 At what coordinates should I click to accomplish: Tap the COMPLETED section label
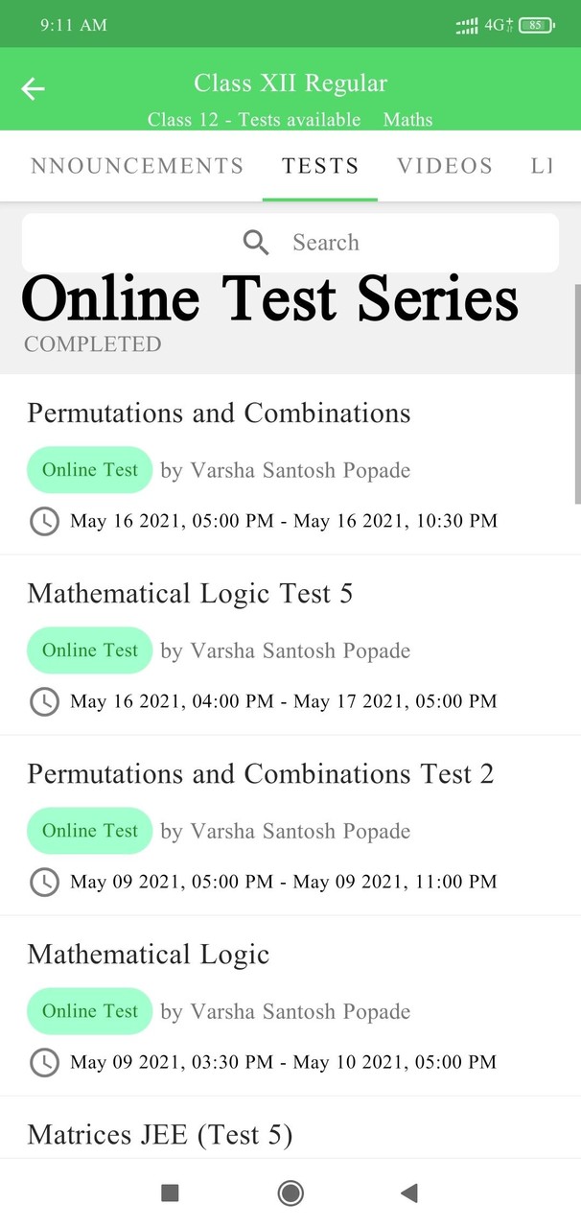click(x=92, y=344)
